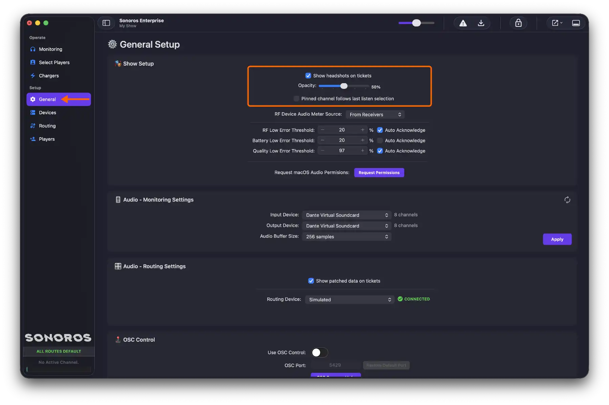Select General in the Setup menu
Screen dimensions: 609x405
[x=59, y=99]
